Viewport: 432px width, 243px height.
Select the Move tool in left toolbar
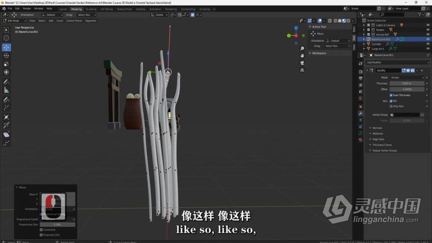point(7,47)
